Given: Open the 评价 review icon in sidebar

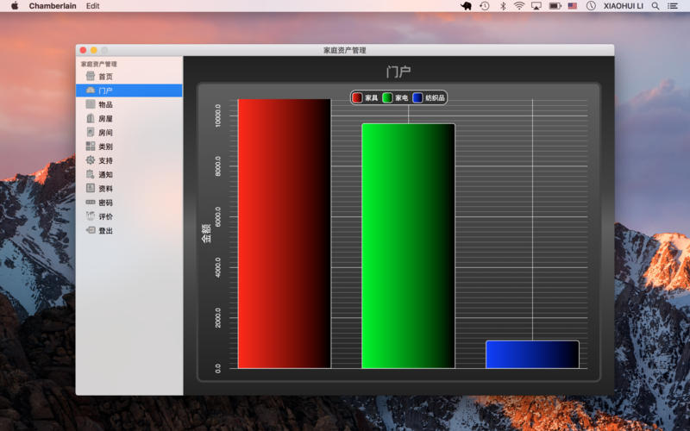Looking at the screenshot, I should tap(91, 216).
